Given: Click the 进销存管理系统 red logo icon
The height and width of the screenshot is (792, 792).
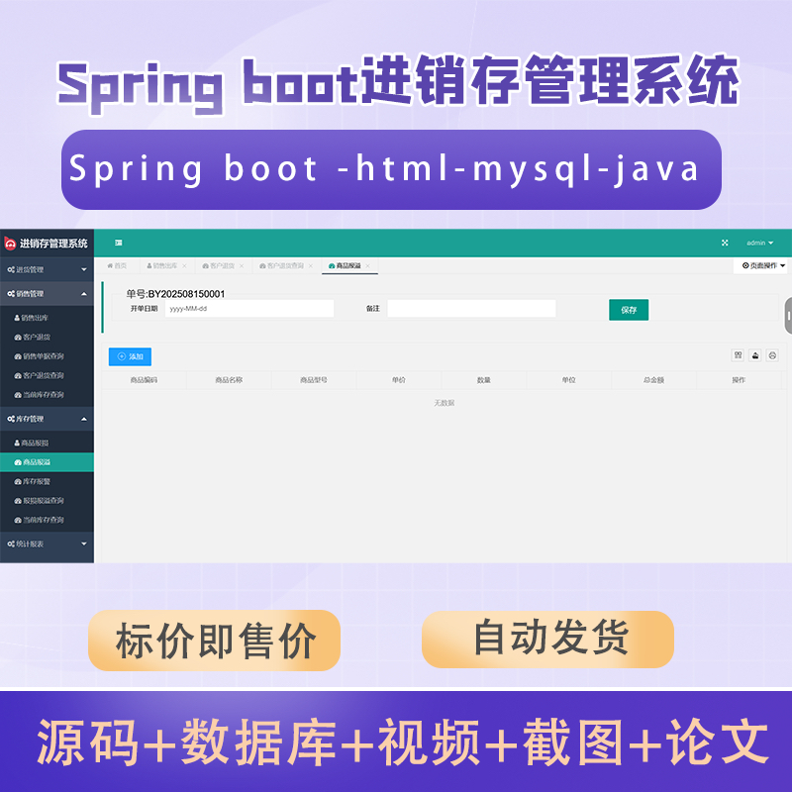Looking at the screenshot, I should [10, 244].
